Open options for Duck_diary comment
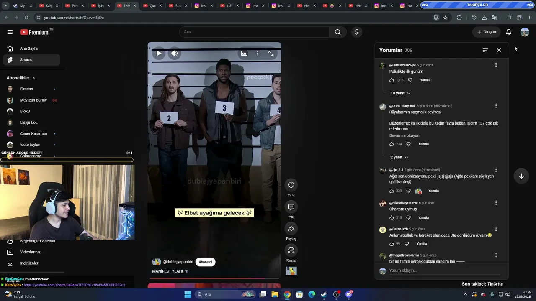 [x=496, y=106]
